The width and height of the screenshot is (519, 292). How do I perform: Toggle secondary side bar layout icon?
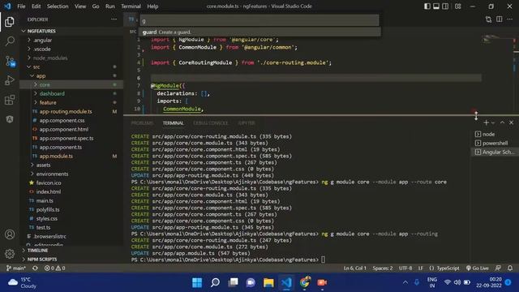(x=445, y=6)
